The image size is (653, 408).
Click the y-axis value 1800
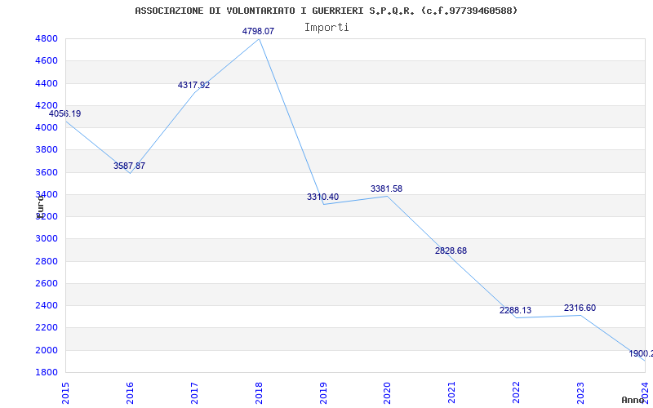[x=47, y=372]
